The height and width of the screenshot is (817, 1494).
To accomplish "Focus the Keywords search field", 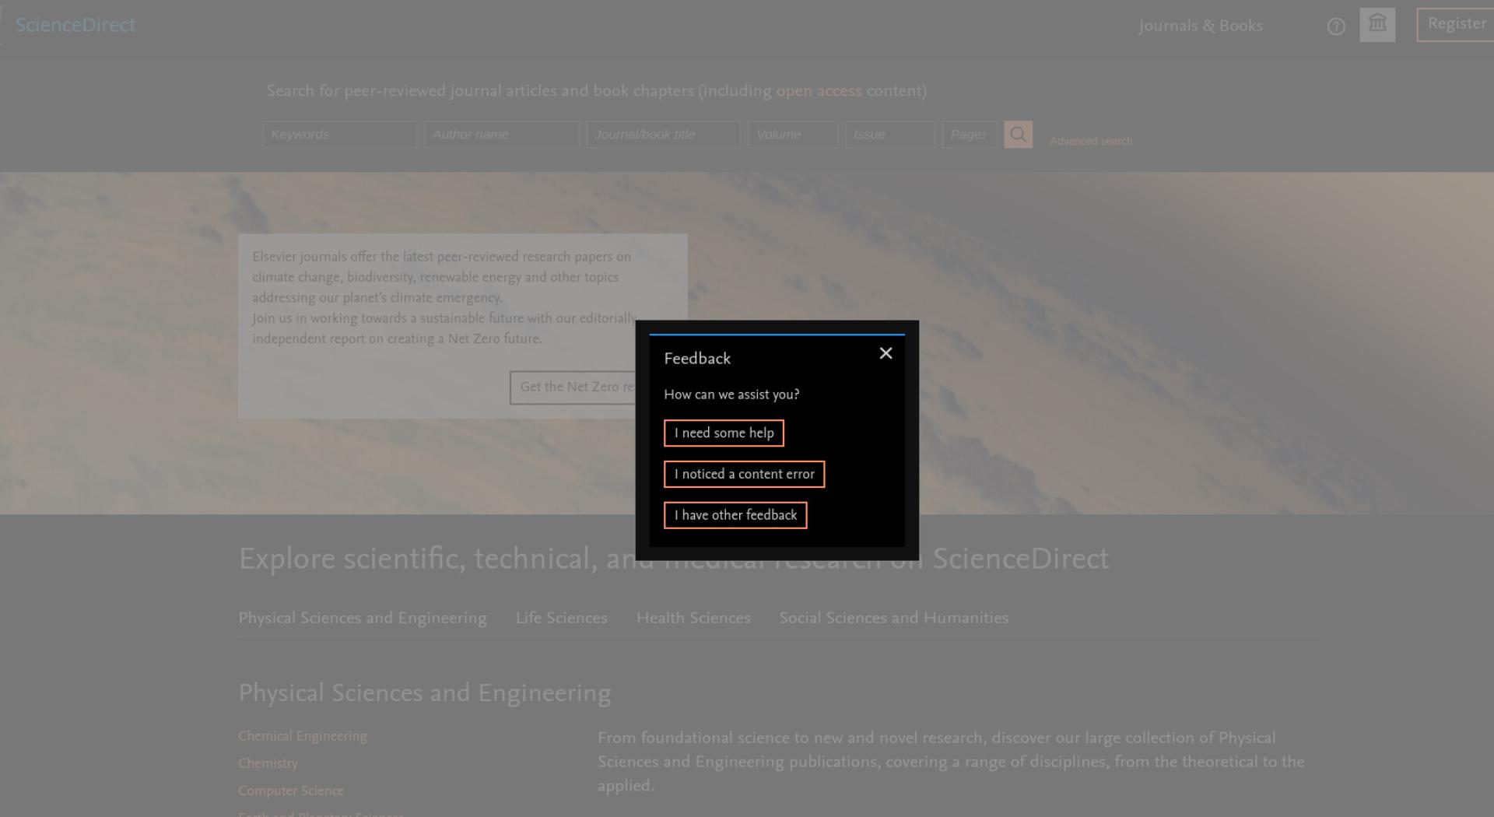I will pyautogui.click(x=340, y=135).
